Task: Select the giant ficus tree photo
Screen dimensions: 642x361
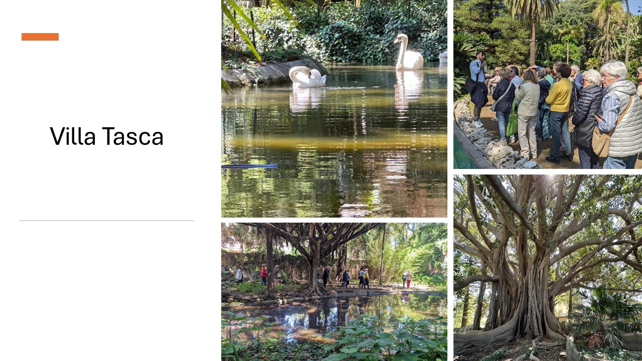Action: (x=548, y=268)
